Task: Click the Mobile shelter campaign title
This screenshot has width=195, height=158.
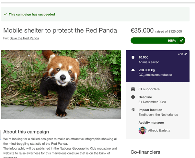Action: [60, 30]
